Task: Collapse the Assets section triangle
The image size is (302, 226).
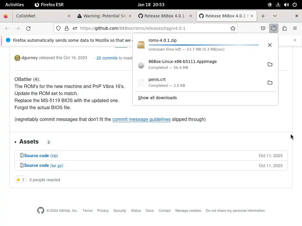Action: coord(15,142)
